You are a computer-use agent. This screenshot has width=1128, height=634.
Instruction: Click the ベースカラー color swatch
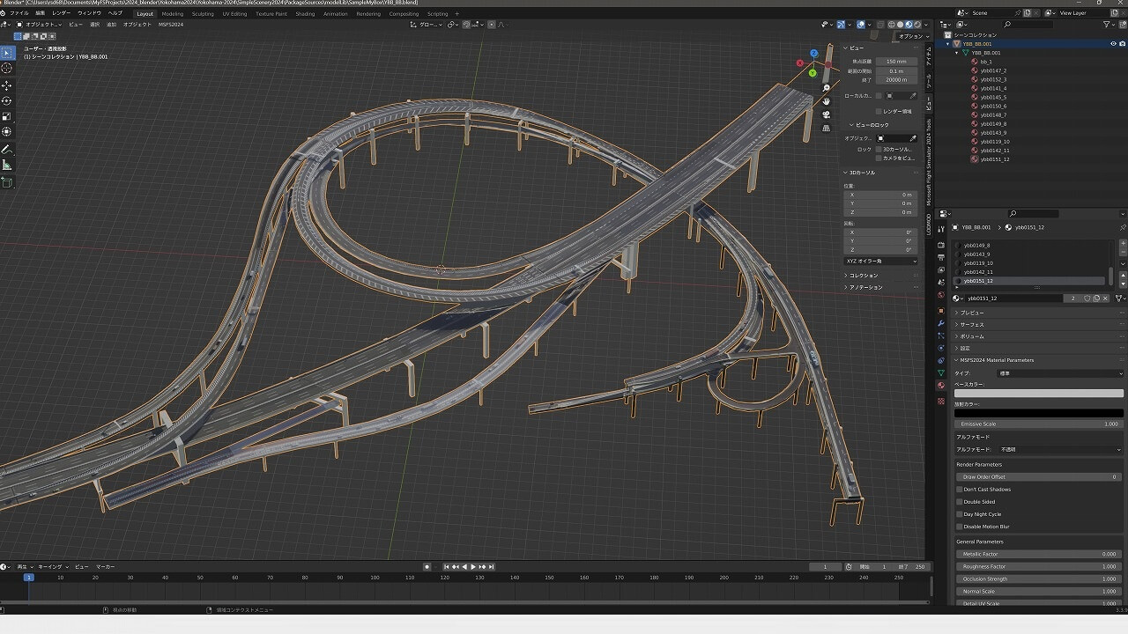click(x=1039, y=394)
